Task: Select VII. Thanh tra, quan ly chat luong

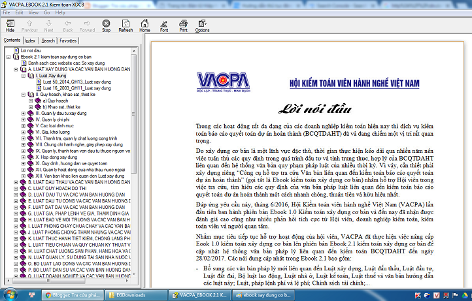Action: point(76,138)
